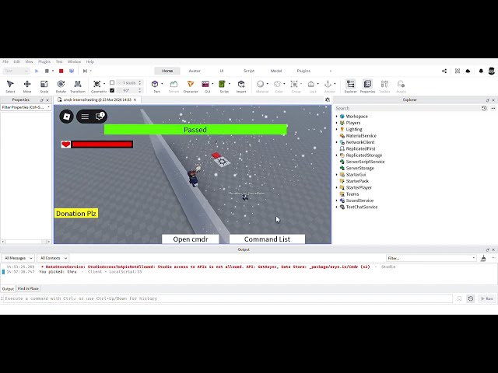Open the Roblox logo menu in viewport
Screen dimensions: 498x373
66,117
